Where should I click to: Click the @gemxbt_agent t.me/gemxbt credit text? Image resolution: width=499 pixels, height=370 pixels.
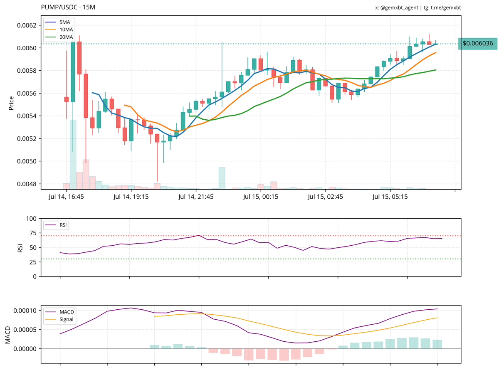417,8
